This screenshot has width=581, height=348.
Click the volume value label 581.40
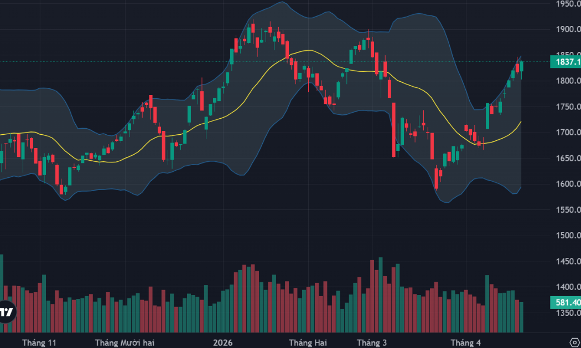566,303
